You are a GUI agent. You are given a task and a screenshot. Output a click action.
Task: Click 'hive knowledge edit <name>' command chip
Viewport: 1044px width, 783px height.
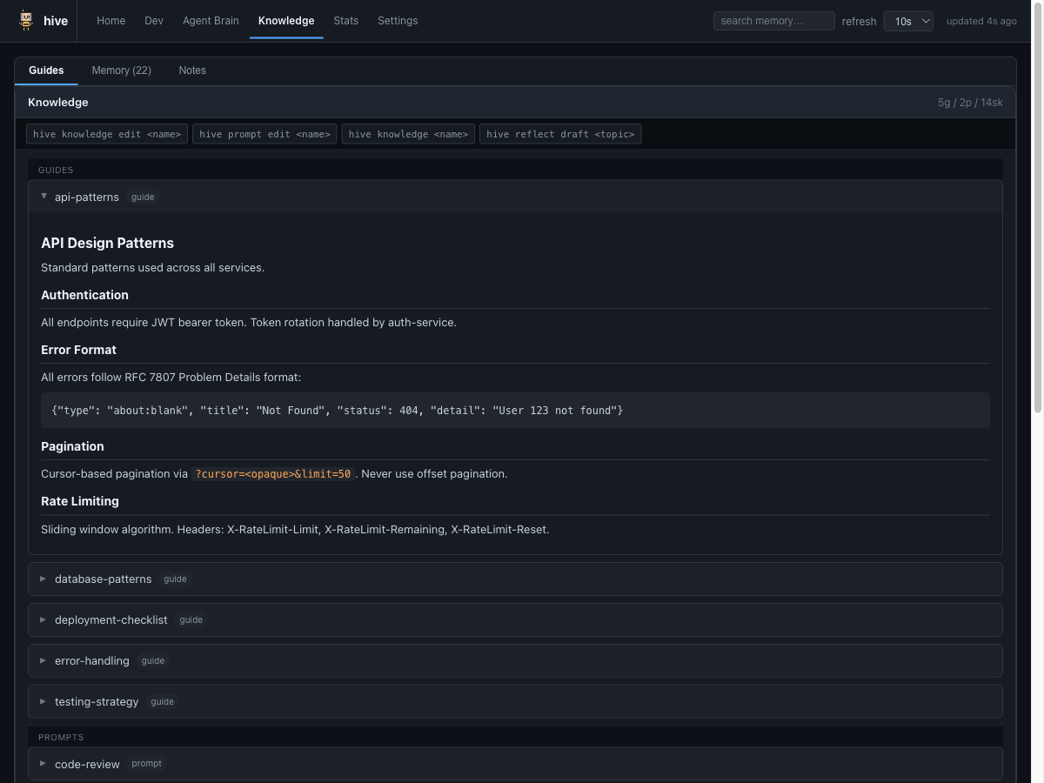[x=107, y=134]
